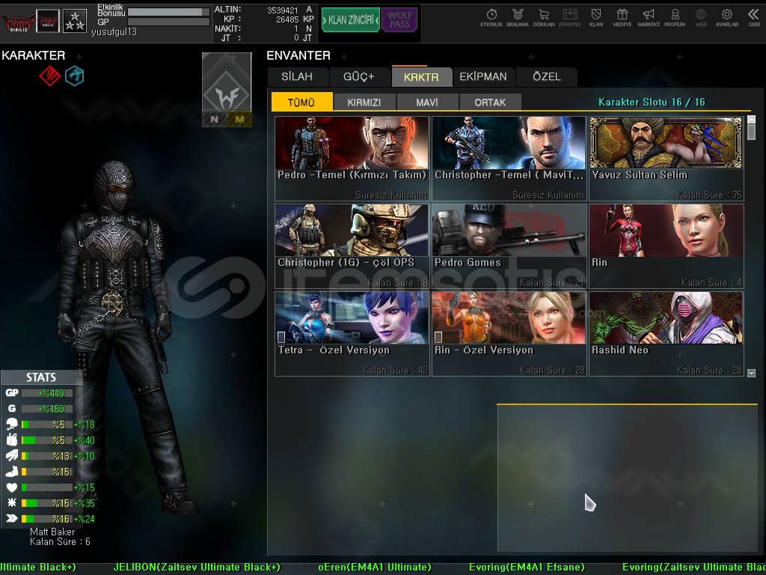Screen dimensions: 766x575
Task: Open the HEDİYE gift icon
Action: [x=622, y=18]
